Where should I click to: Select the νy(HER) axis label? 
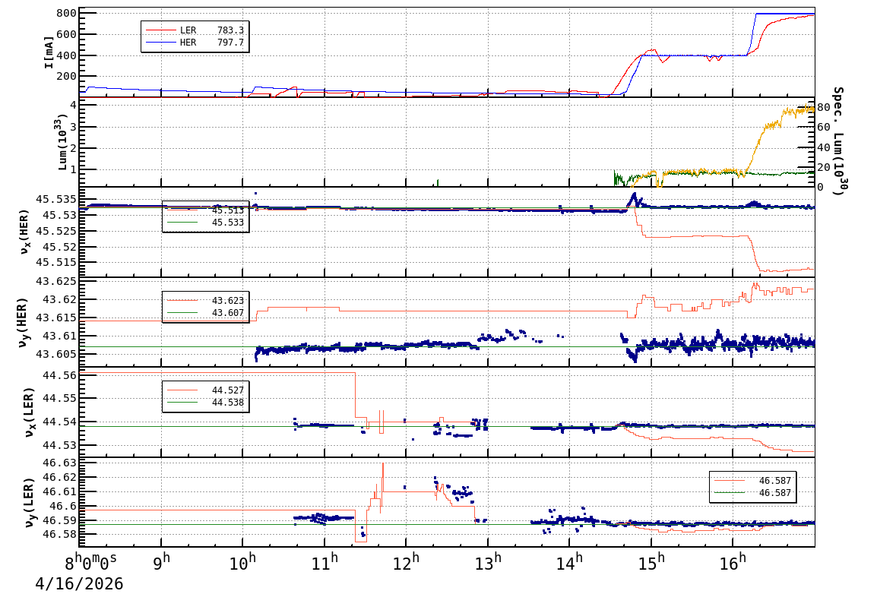(x=24, y=321)
